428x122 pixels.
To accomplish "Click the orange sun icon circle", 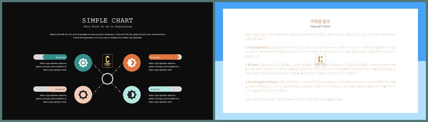I will click(132, 63).
